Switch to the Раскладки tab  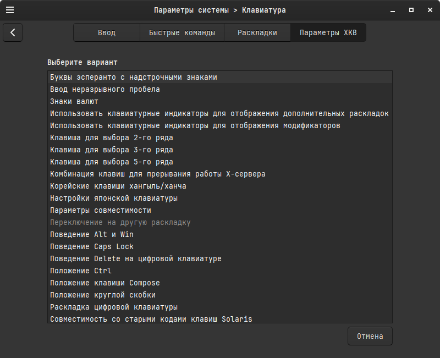pyautogui.click(x=257, y=32)
